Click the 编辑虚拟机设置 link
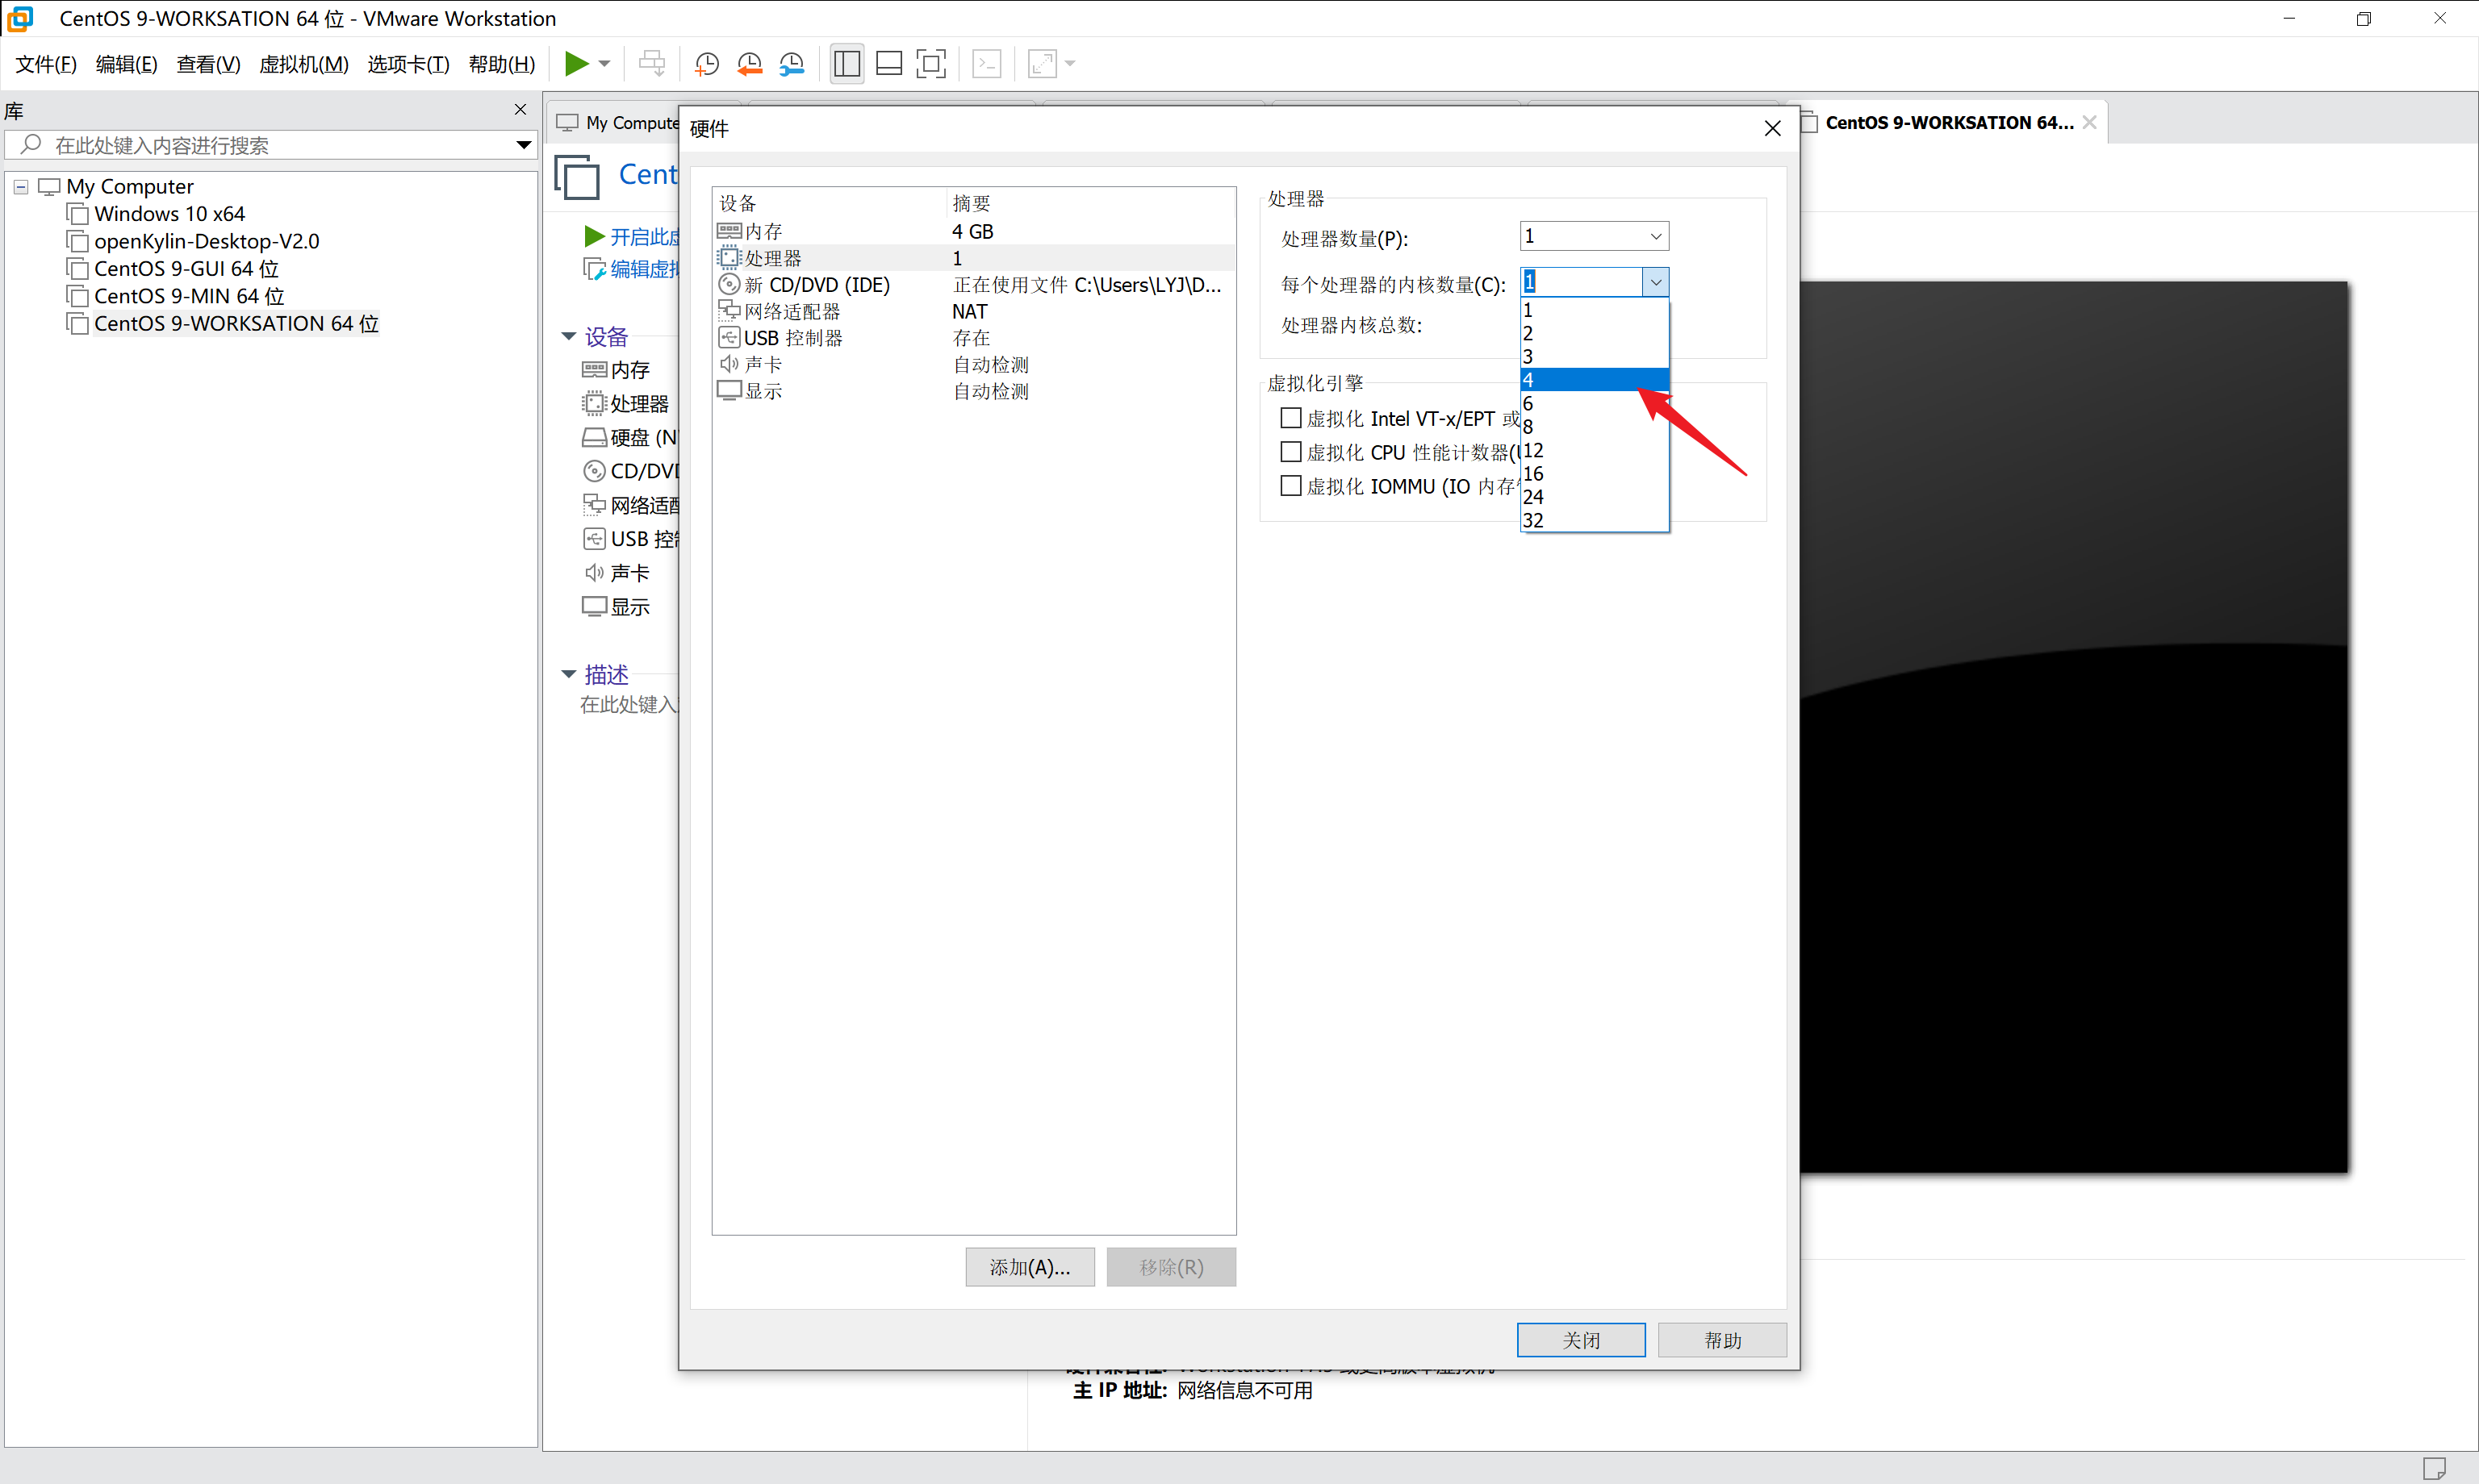 [x=646, y=269]
